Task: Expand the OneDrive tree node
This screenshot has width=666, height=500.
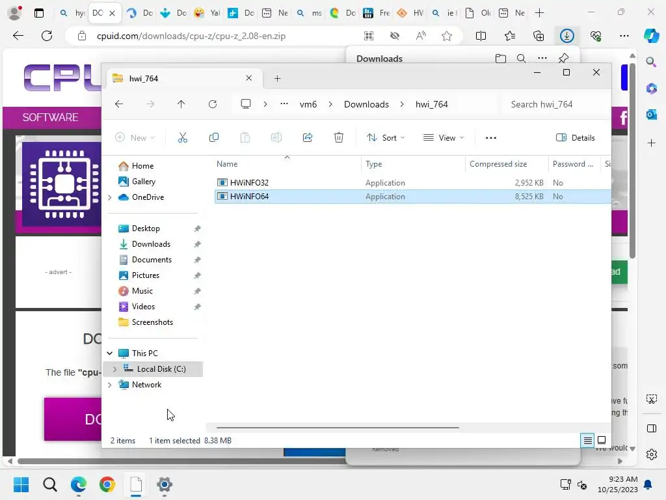Action: pyautogui.click(x=110, y=197)
